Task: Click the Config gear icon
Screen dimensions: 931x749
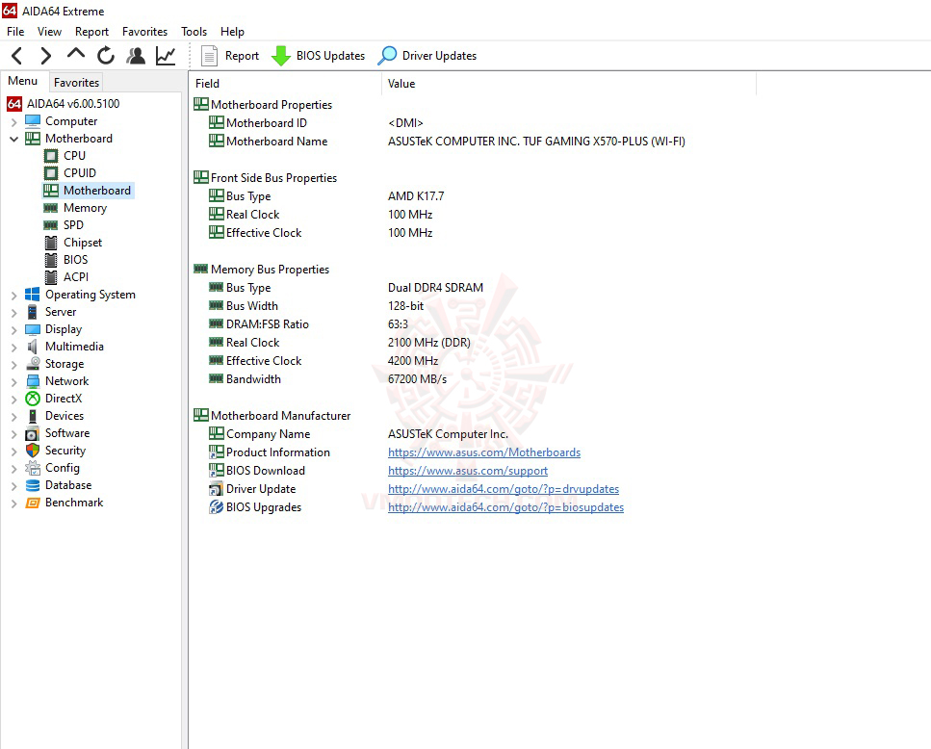Action: pos(33,468)
